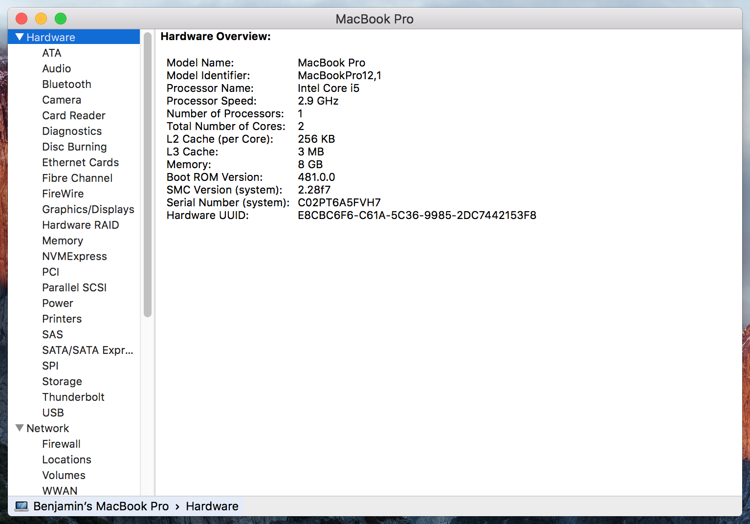Screen dimensions: 750x524
Task: Open the Fibre Channel section
Action: (x=77, y=178)
